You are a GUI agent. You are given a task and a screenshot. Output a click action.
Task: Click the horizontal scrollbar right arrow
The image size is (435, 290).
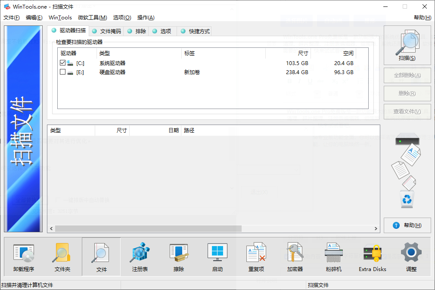[376, 229]
